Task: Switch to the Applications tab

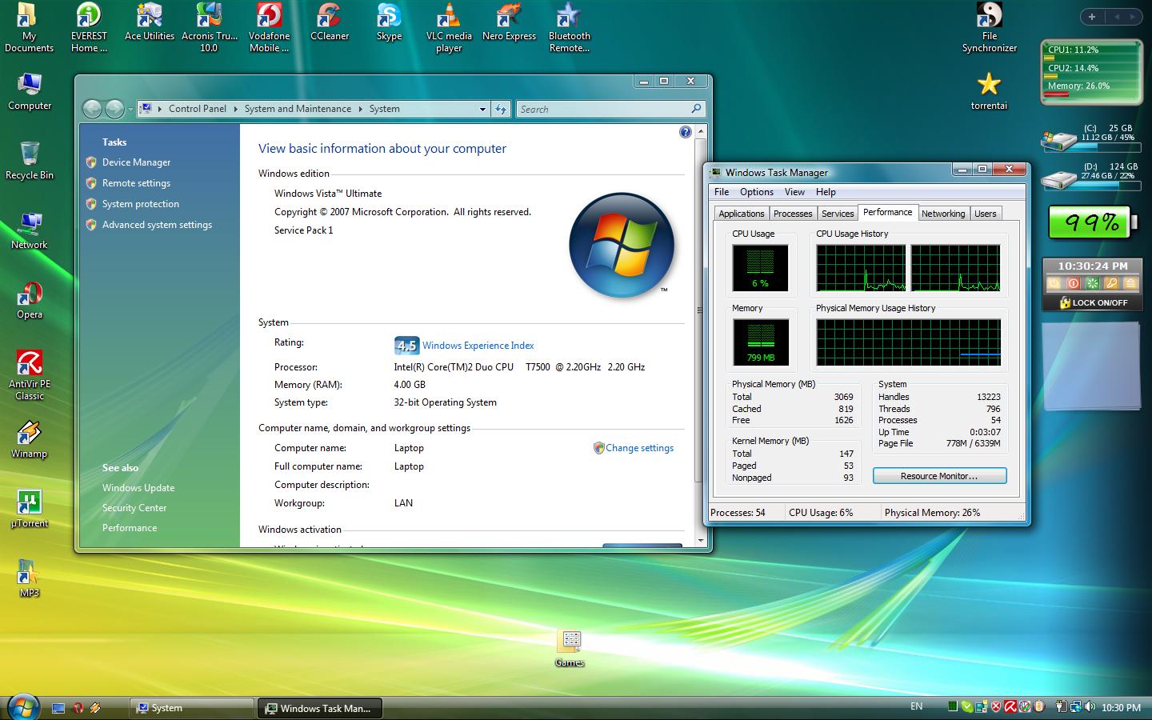Action: pos(742,214)
